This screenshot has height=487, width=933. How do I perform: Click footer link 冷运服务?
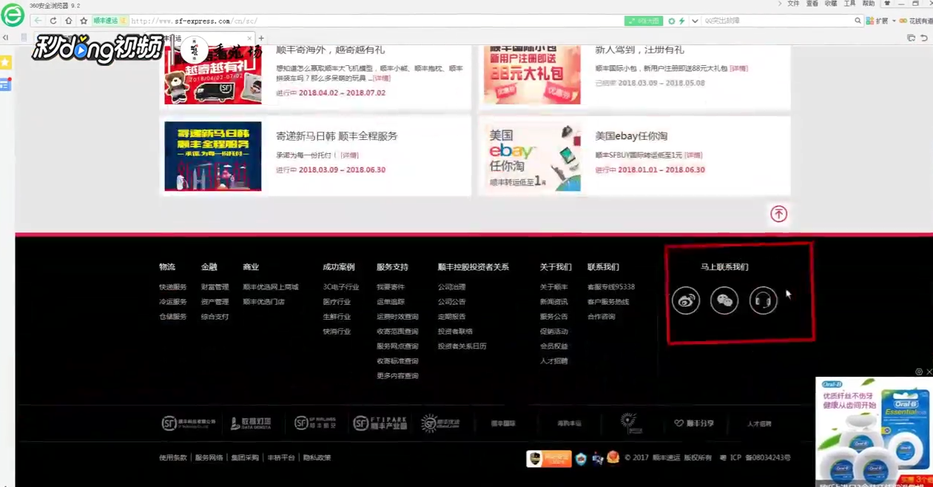(172, 302)
